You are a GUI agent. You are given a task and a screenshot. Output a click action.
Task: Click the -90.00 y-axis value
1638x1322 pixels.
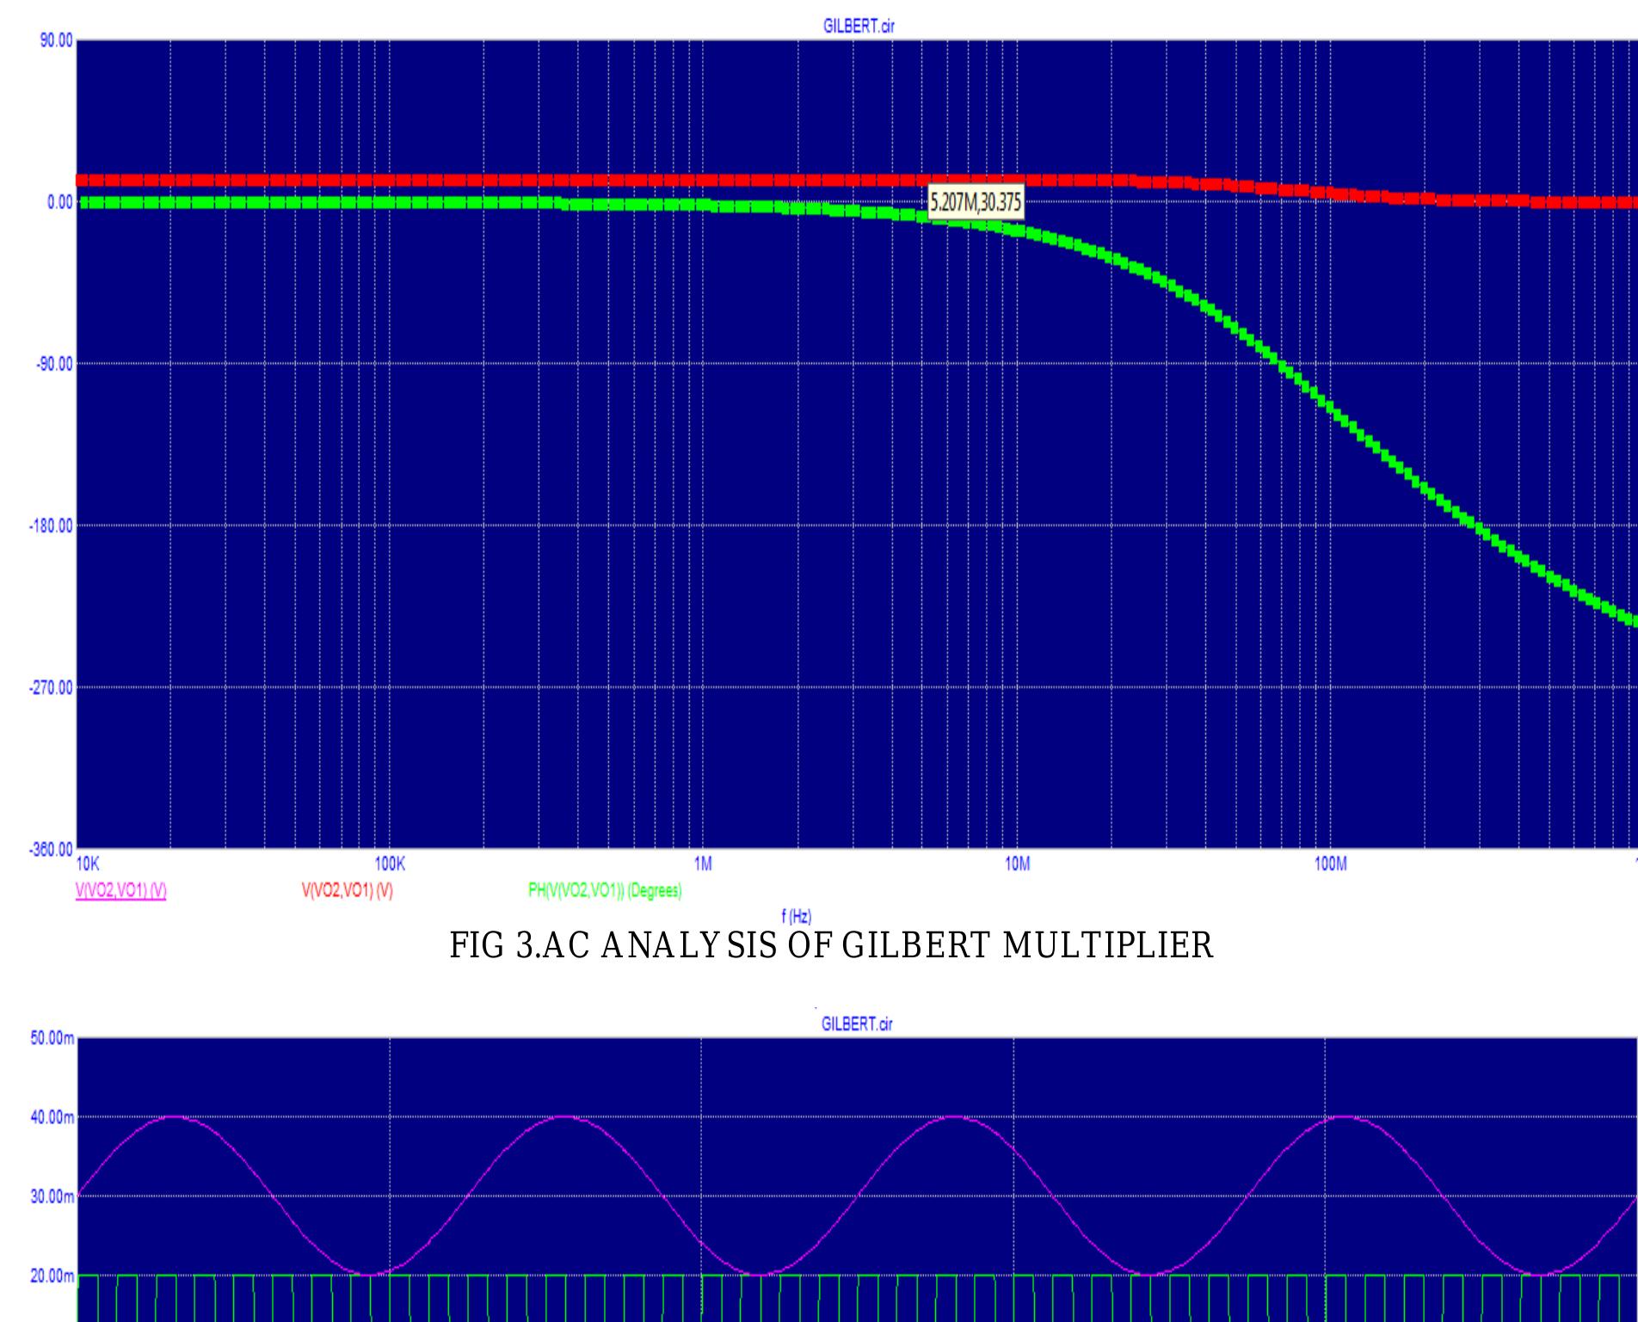pos(55,364)
